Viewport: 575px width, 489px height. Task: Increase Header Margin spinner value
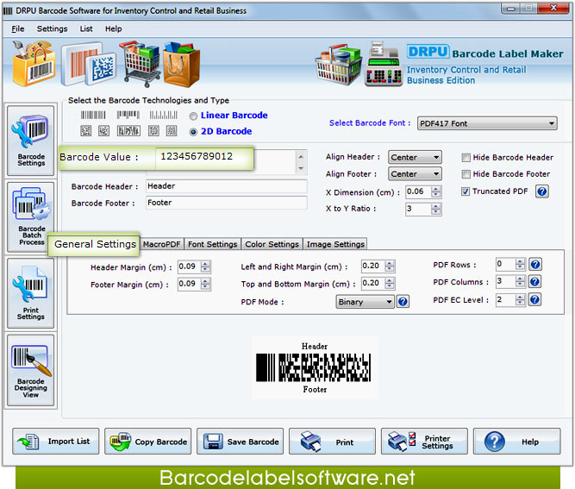pyautogui.click(x=206, y=264)
